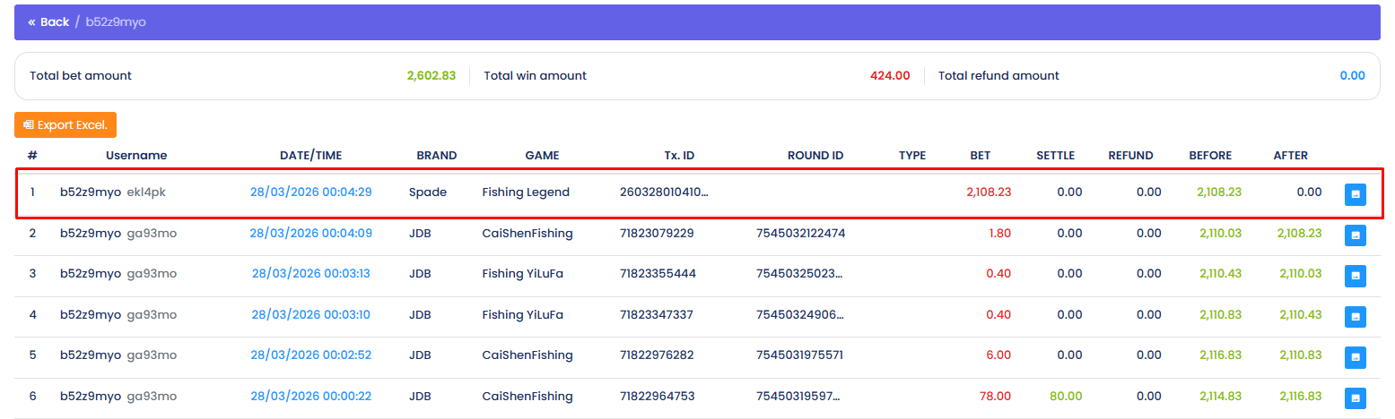Click truncated Tx. ID 260328010410… cell

[x=664, y=192]
